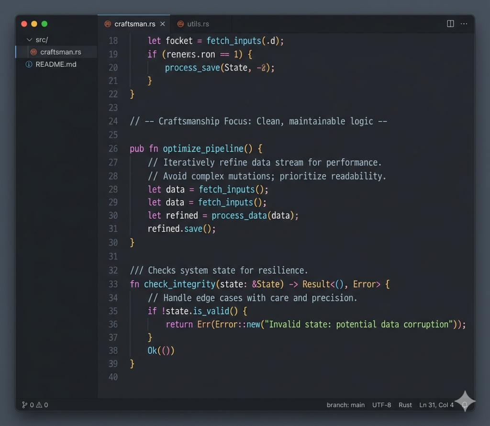Select the craftsman.rs tab

click(x=134, y=24)
